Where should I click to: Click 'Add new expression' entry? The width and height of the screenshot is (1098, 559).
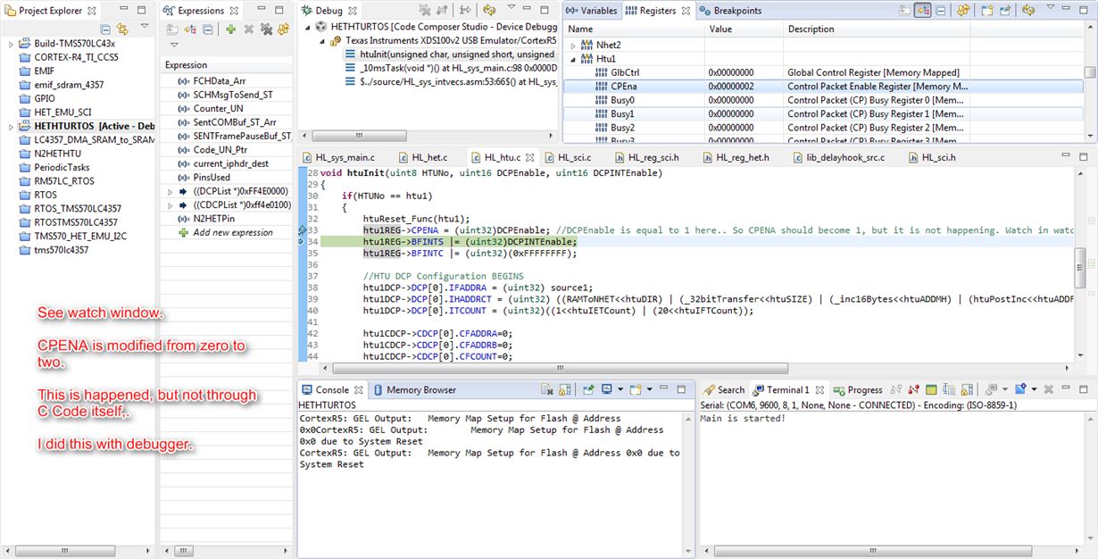[232, 232]
